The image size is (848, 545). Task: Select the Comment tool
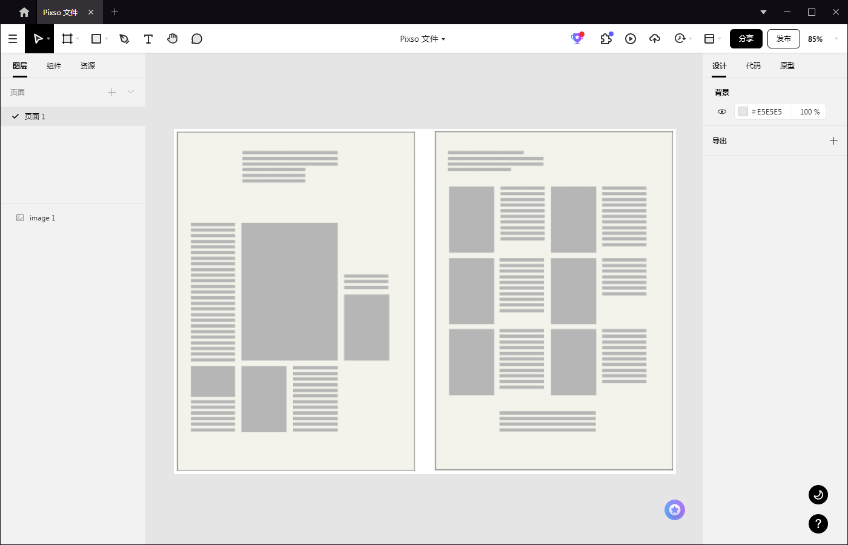click(x=197, y=39)
